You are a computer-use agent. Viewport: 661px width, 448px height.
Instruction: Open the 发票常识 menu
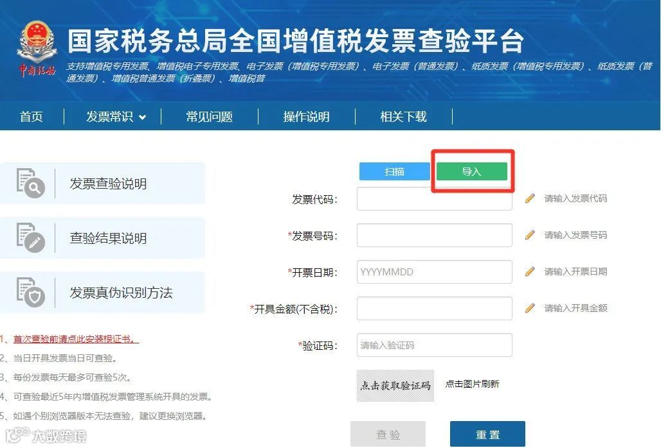point(109,117)
